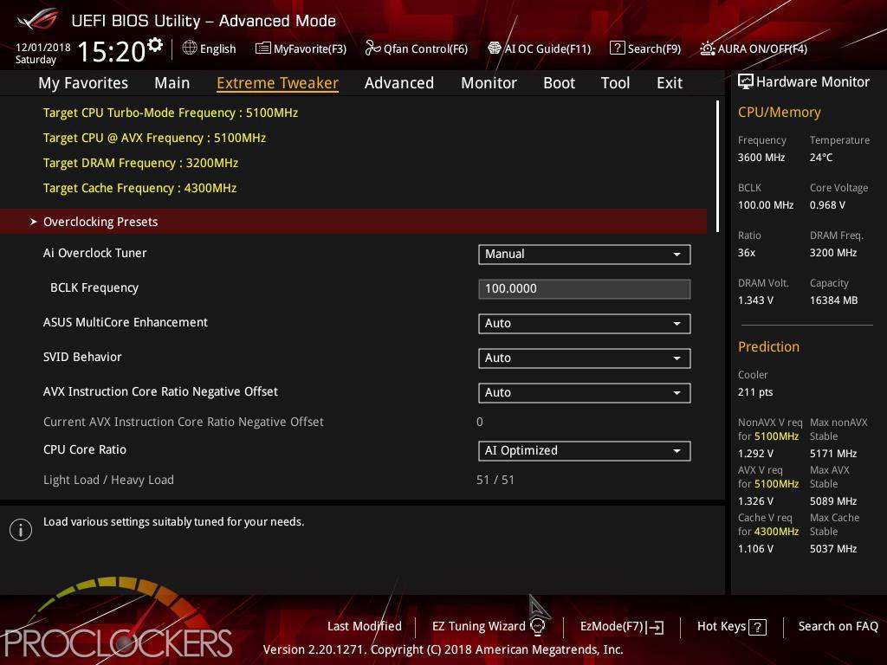Click Target CPU Turbo-Mode Frequency line

pos(171,113)
